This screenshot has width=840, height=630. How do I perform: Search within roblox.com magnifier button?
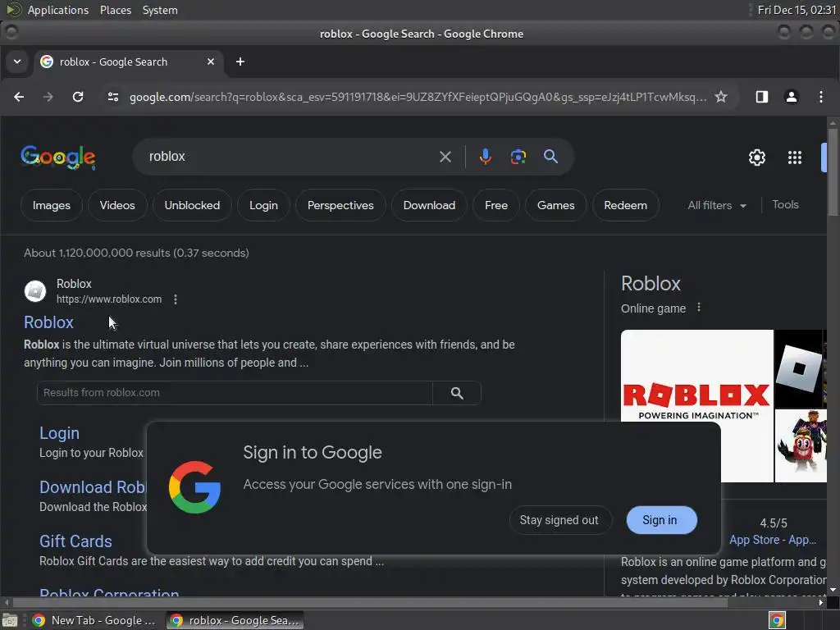457,393
